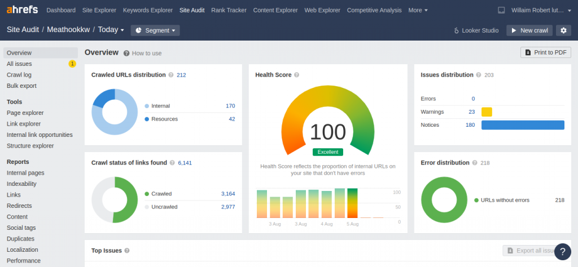
Task: Click the All issues yellow badge
Action: click(72, 64)
